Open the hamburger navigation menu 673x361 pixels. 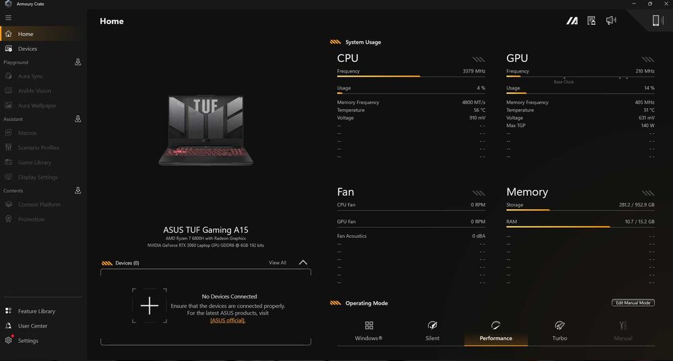[x=8, y=18]
